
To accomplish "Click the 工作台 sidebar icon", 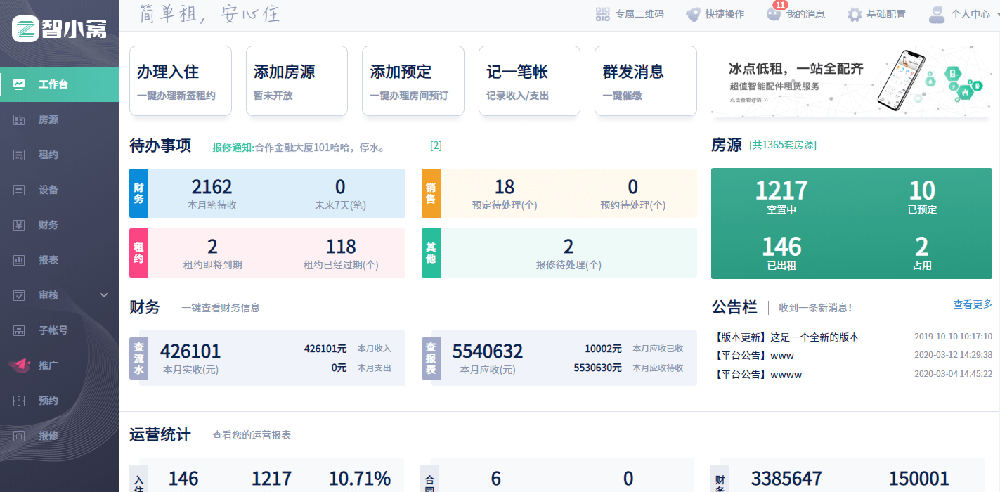I will click(20, 84).
